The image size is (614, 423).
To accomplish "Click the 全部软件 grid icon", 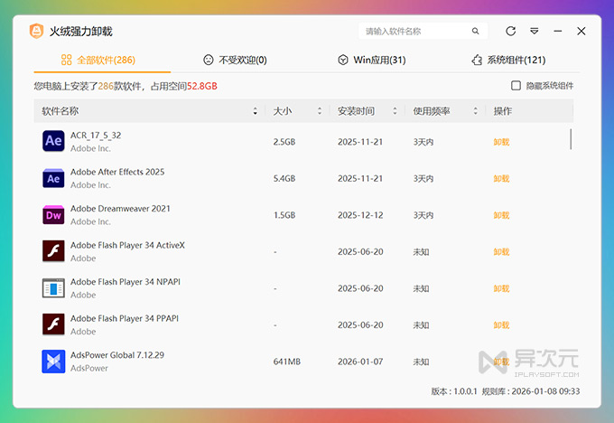I will point(67,60).
